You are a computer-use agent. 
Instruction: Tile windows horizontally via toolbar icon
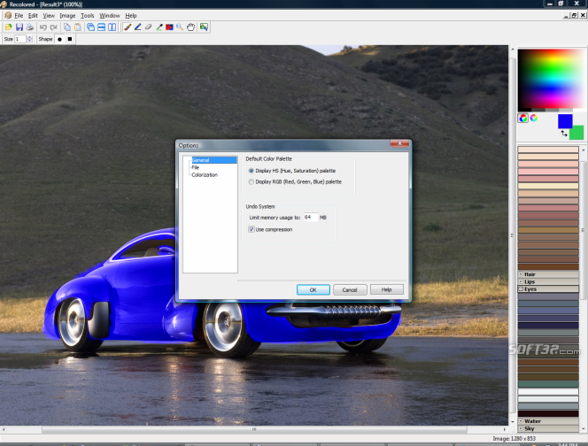101,27
